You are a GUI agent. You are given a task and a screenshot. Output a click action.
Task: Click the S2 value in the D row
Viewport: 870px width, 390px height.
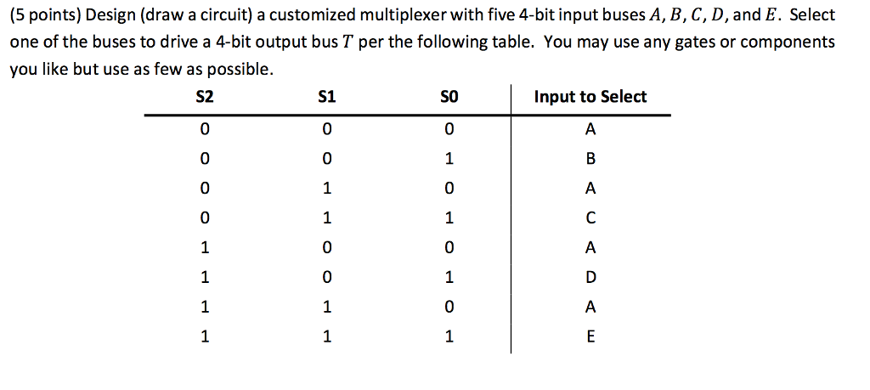coord(204,278)
